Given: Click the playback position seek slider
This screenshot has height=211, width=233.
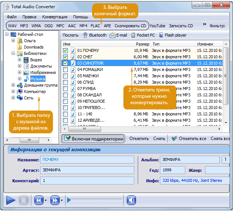Looking at the screenshot, I should (95, 200).
